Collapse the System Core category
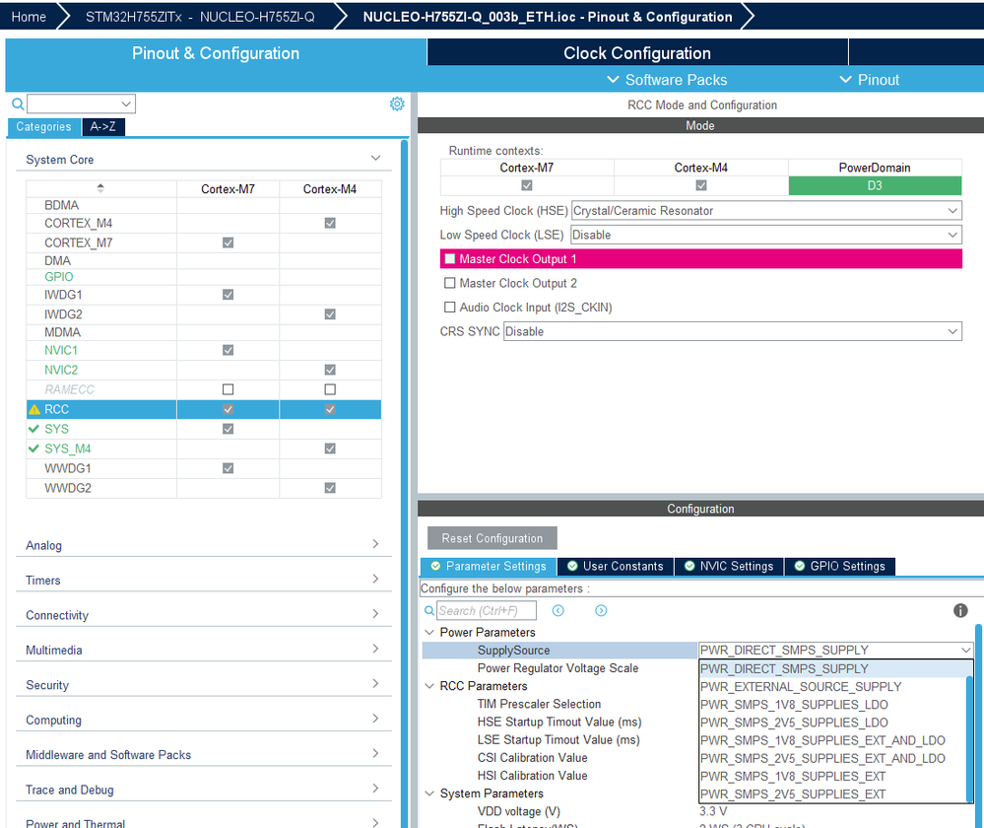This screenshot has height=828, width=984. [x=375, y=159]
